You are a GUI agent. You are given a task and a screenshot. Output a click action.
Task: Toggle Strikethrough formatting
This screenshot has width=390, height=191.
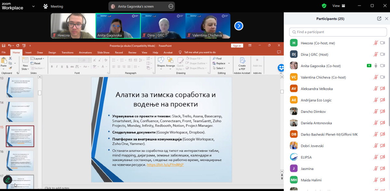[x=71, y=67]
